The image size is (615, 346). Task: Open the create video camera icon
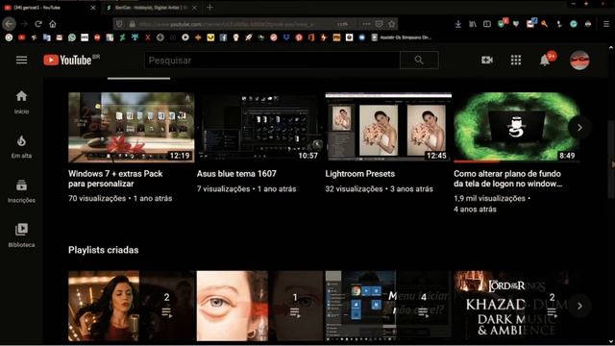tap(487, 60)
